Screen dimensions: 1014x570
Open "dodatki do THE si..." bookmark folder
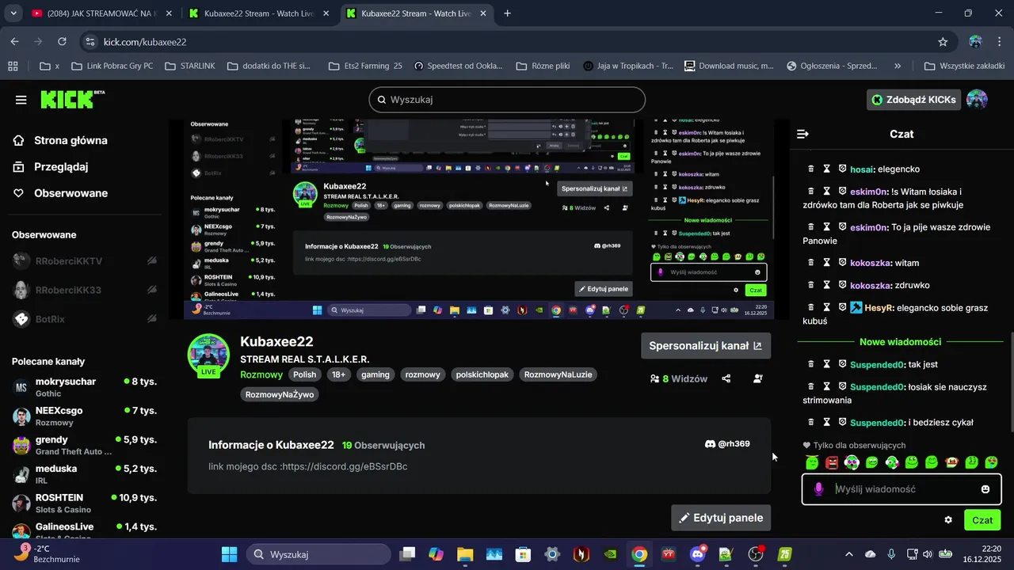pos(269,66)
